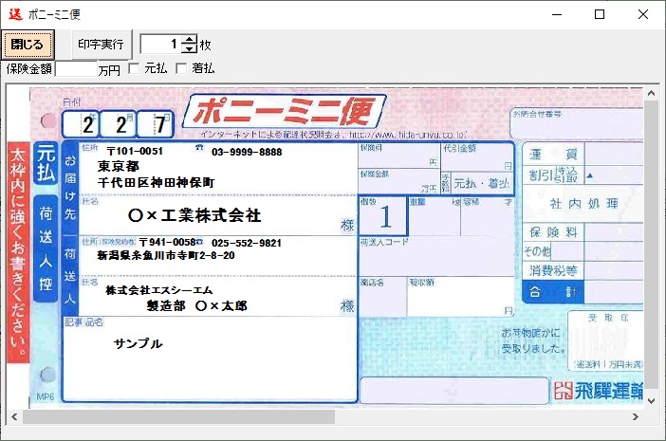The image size is (666, 441).
Task: Click the horizontal scroll right arrow
Action: pyautogui.click(x=636, y=416)
